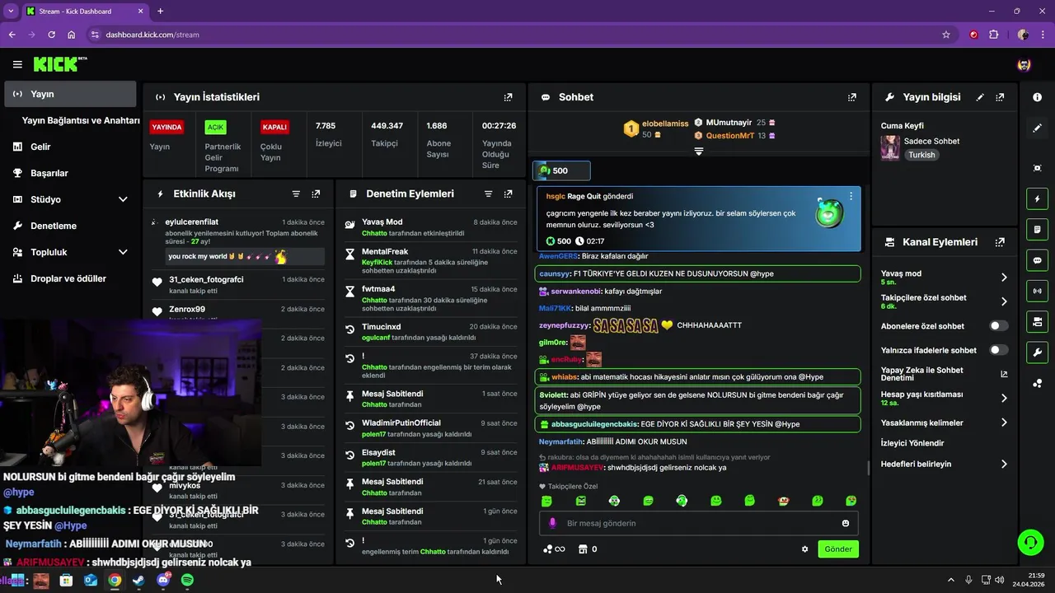This screenshot has width=1055, height=593.
Task: Click the green 500 points badge
Action: (x=561, y=170)
